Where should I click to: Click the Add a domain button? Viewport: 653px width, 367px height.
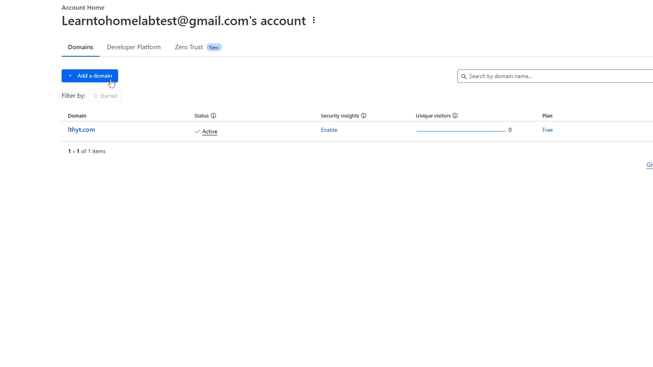(90, 76)
